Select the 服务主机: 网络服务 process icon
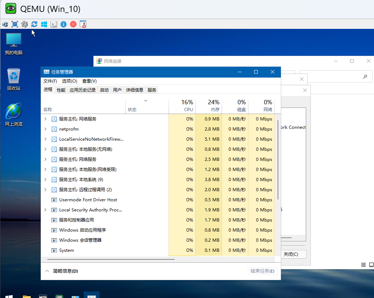 pos(55,119)
